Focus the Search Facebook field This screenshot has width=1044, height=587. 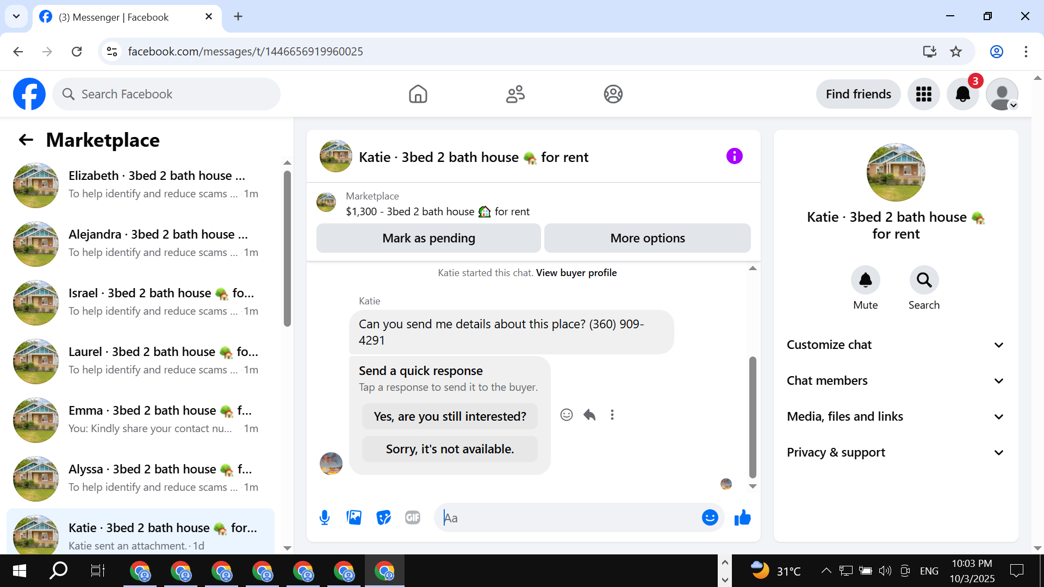(166, 94)
